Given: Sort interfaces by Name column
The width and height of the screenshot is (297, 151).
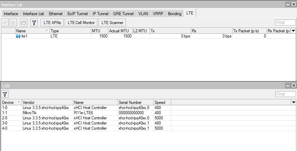Looking at the screenshot, I should [32, 31].
